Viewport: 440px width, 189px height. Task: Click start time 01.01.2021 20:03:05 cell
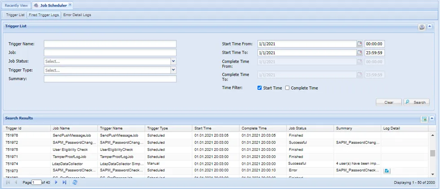click(x=216, y=136)
